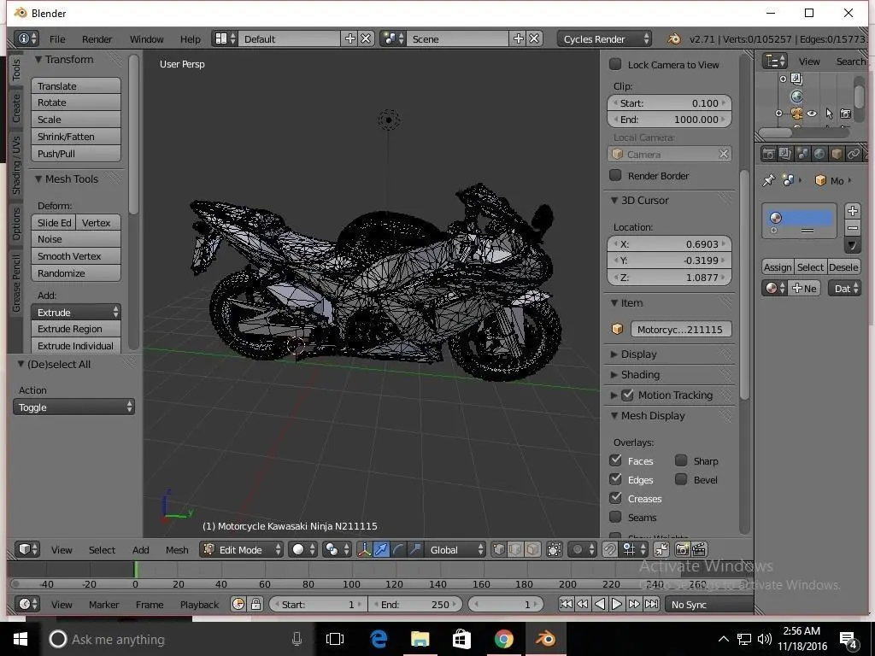Open Render properties tab camera icon

point(769,154)
